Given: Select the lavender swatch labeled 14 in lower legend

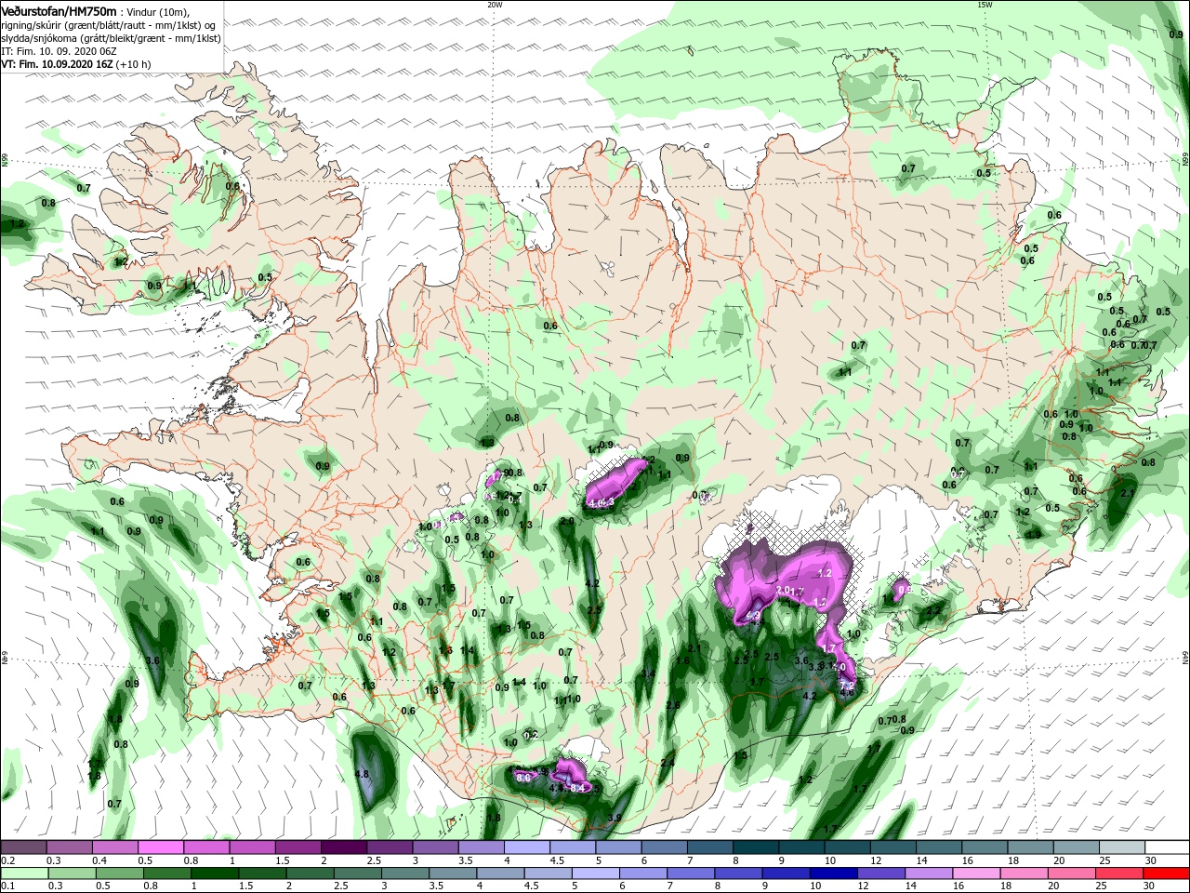Looking at the screenshot, I should pyautogui.click(x=927, y=873).
